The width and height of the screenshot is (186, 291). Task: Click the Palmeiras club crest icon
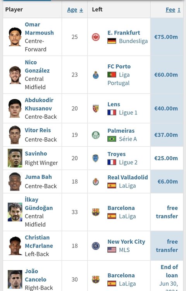click(96, 135)
